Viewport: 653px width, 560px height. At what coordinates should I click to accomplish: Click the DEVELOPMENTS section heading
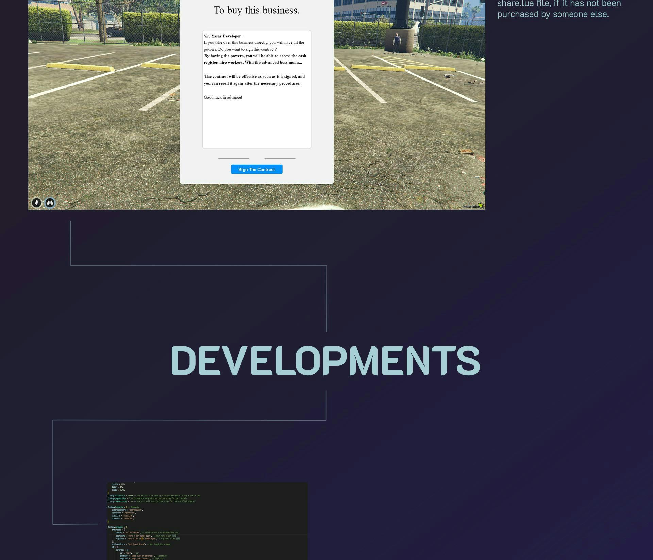point(325,360)
